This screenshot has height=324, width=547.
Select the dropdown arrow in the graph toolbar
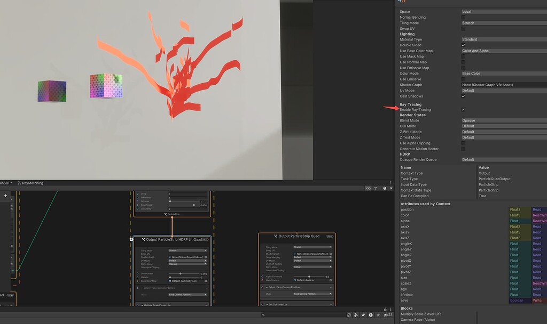pyautogui.click(x=391, y=188)
